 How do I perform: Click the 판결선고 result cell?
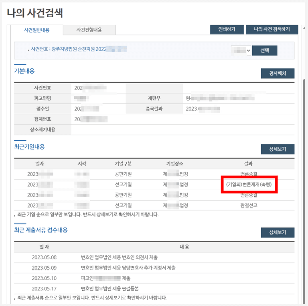pyautogui.click(x=249, y=205)
